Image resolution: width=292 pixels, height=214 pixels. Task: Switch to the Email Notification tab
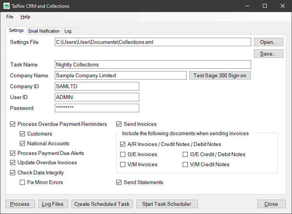pos(44,31)
